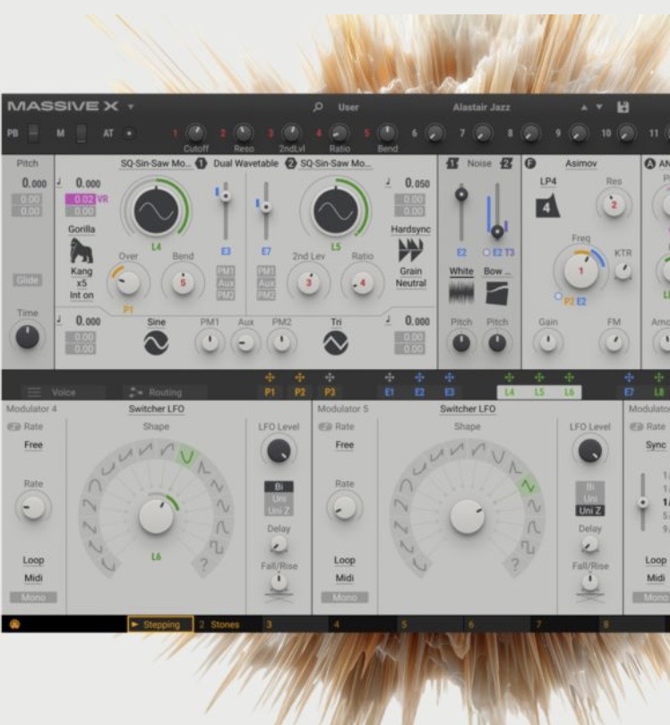
Task: Open the Asimov filter type menu
Action: pos(580,163)
